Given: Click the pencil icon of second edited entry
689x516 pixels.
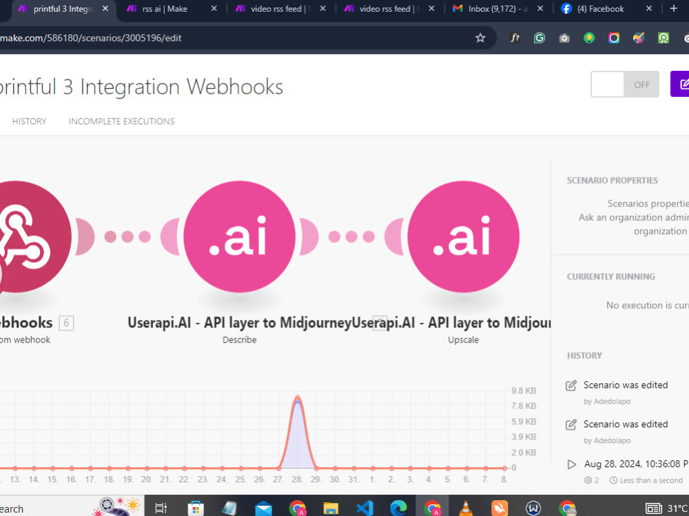Looking at the screenshot, I should (570, 424).
